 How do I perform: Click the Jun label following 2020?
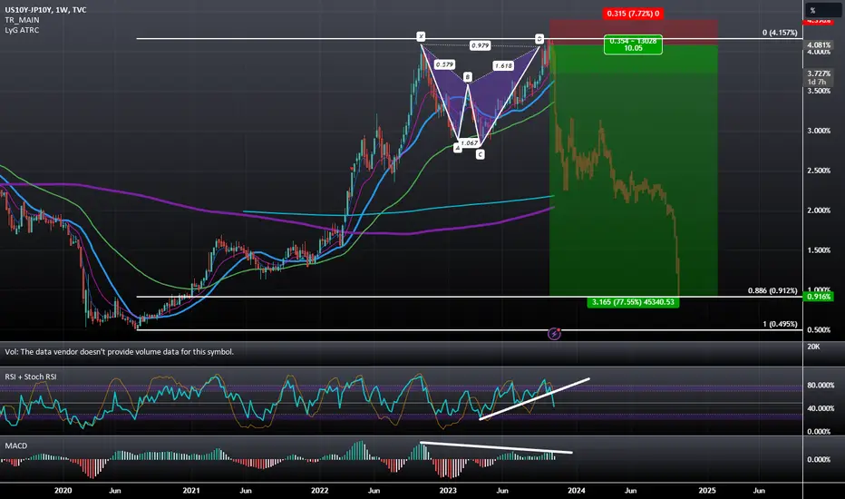click(x=115, y=491)
